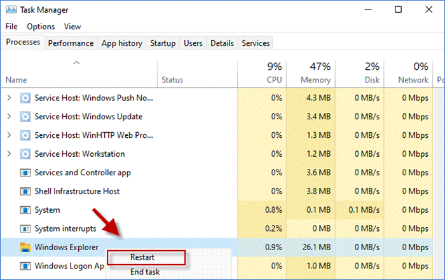445x280 pixels.
Task: Click the Shell Infrastructure Host icon
Action: pyautogui.click(x=25, y=191)
